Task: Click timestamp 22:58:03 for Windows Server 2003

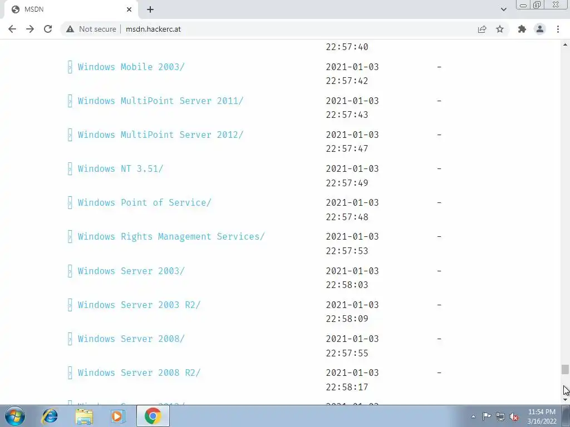Action: click(347, 285)
